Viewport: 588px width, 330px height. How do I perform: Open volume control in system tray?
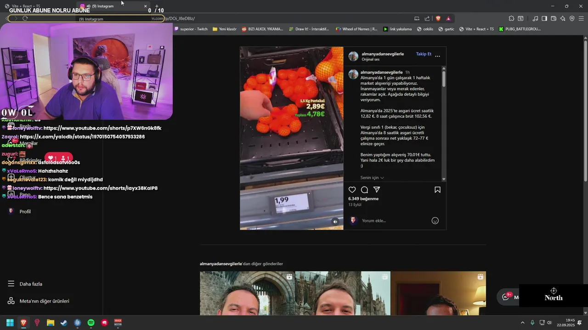coord(549,323)
